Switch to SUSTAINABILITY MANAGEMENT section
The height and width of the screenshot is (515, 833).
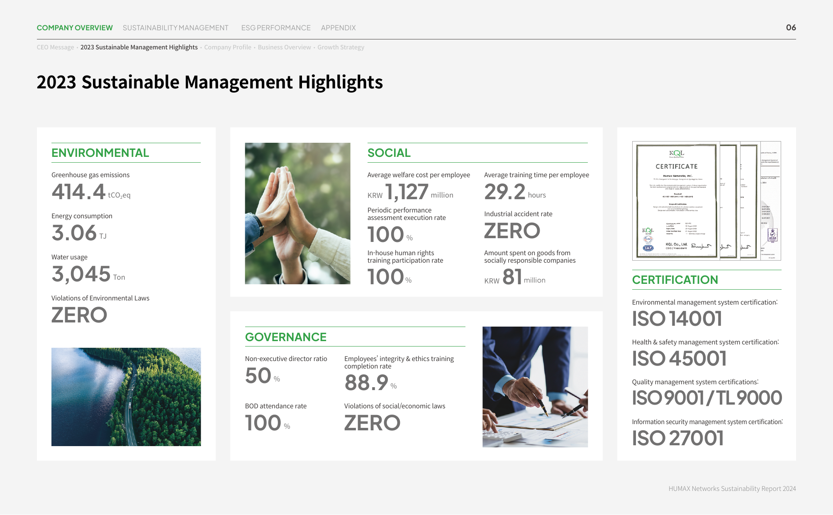click(175, 28)
